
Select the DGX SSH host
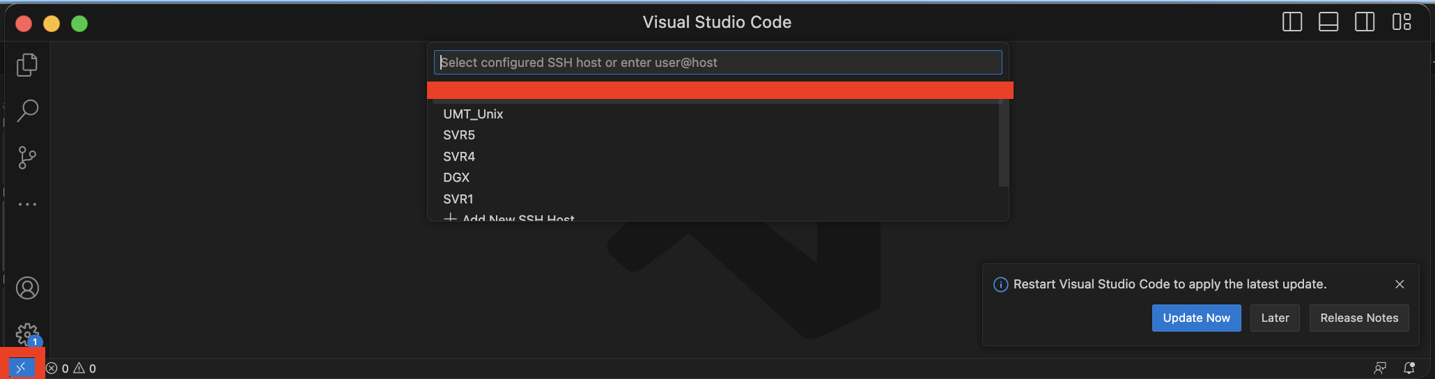click(715, 178)
